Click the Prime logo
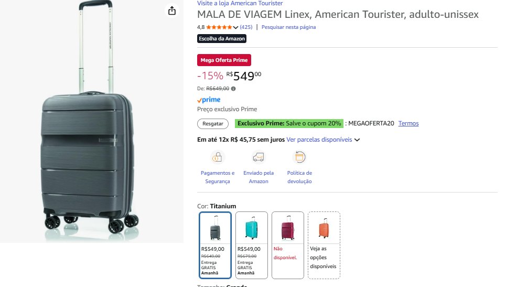The width and height of the screenshot is (517, 287). pyautogui.click(x=209, y=100)
